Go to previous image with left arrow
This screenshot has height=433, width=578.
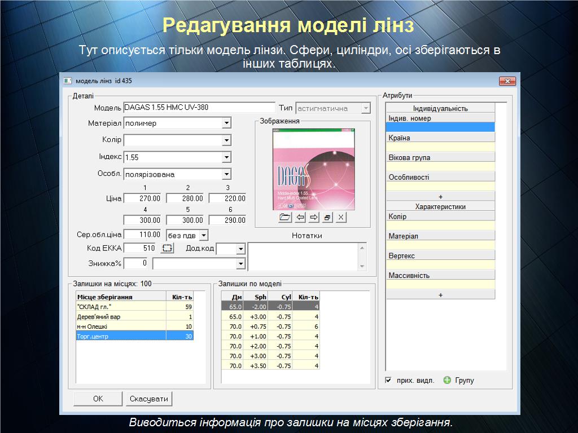[300, 217]
